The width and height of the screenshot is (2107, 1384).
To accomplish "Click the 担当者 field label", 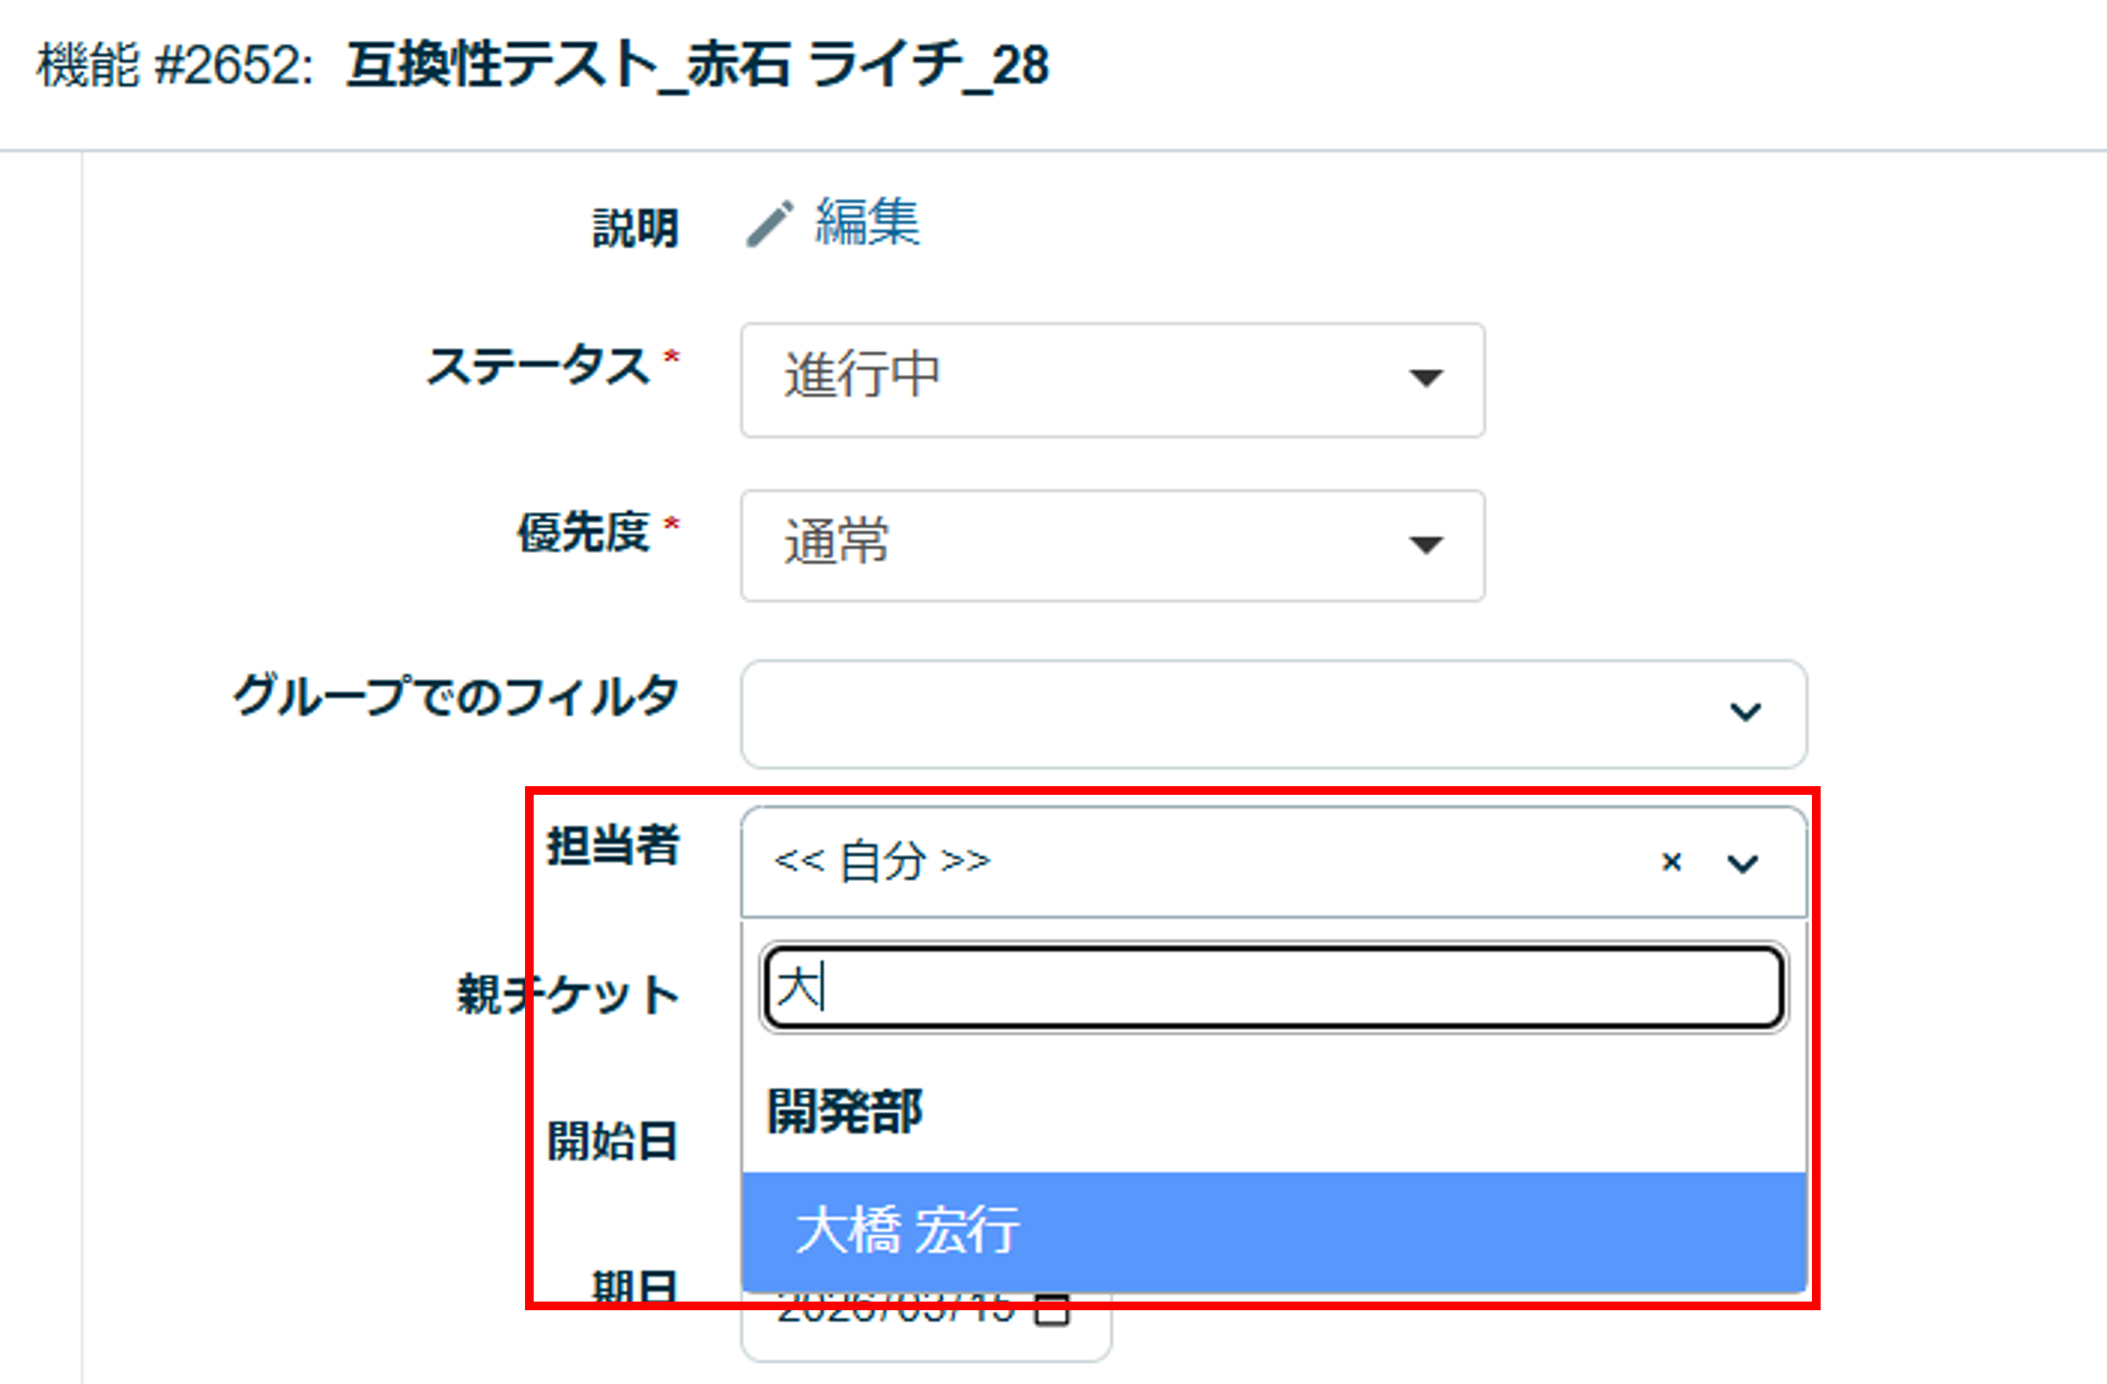I will (x=613, y=846).
